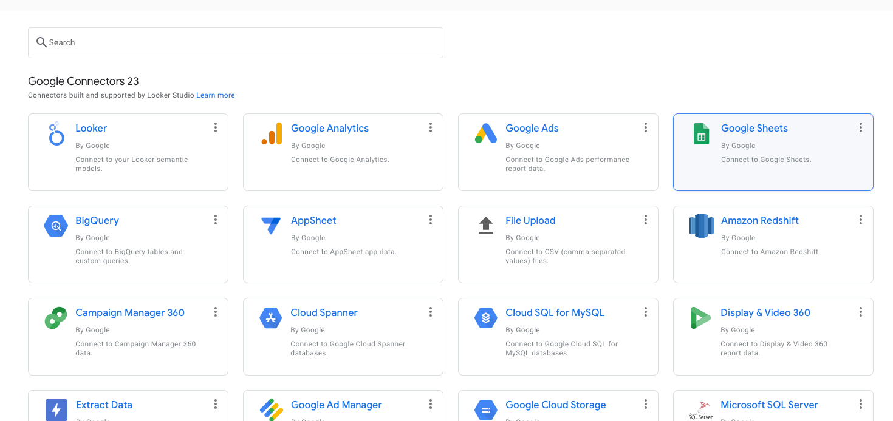
Task: Open the Cloud SQL for MySQL three-dot menu
Action: pos(645,312)
